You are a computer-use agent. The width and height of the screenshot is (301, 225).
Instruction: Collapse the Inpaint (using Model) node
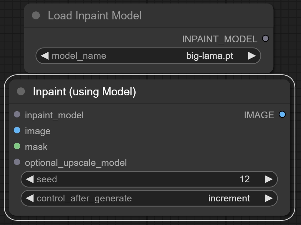[x=21, y=91]
